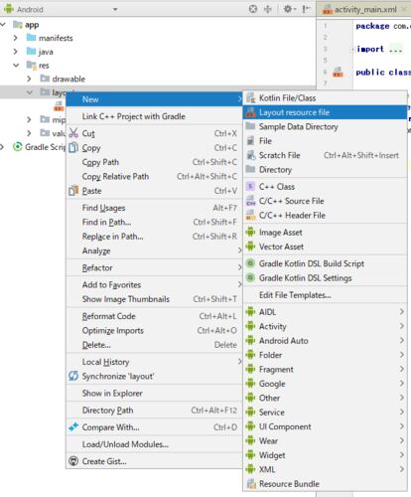Collapse the layout folder
The image size is (411, 497).
tap(30, 92)
